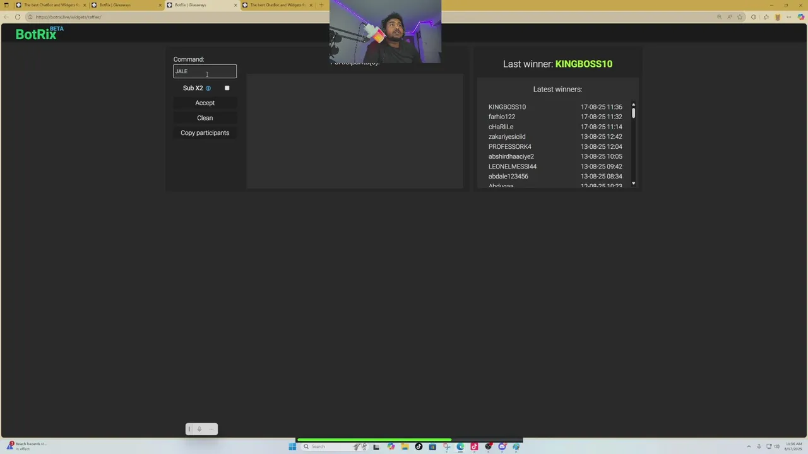Click the read aloud icon
This screenshot has width=808, height=454.
pyautogui.click(x=730, y=17)
